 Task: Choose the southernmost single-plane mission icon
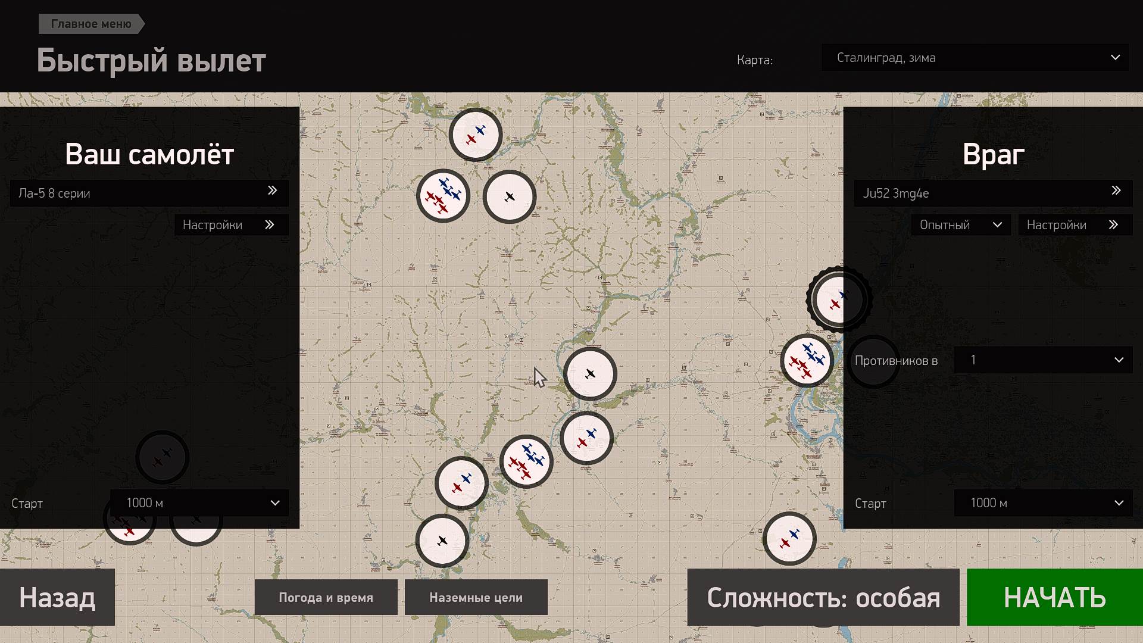pyautogui.click(x=442, y=541)
